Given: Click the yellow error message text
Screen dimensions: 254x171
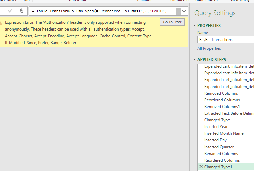Looking at the screenshot, I should point(79,33).
